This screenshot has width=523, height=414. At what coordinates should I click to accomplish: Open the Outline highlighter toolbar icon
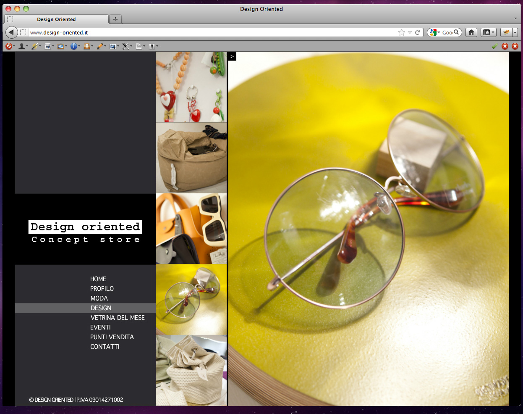click(x=100, y=46)
